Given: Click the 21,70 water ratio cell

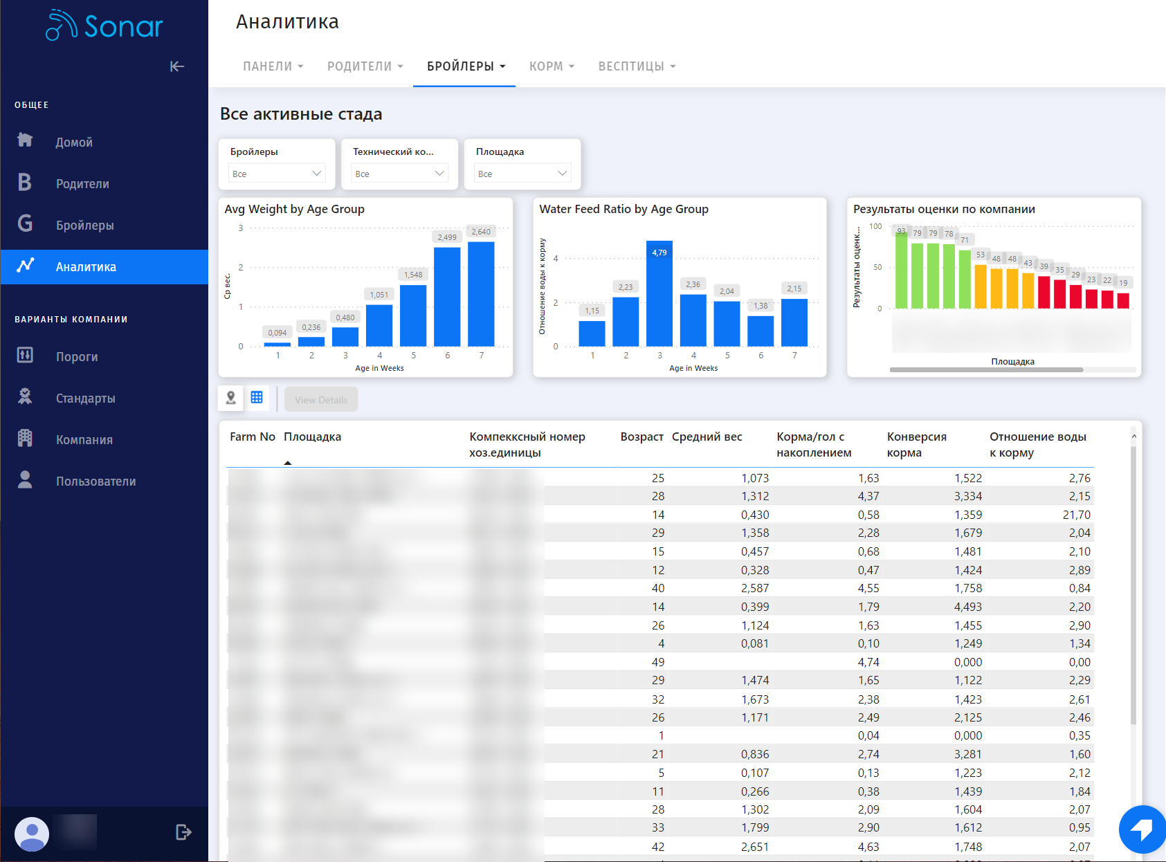Looking at the screenshot, I should pos(1076,515).
